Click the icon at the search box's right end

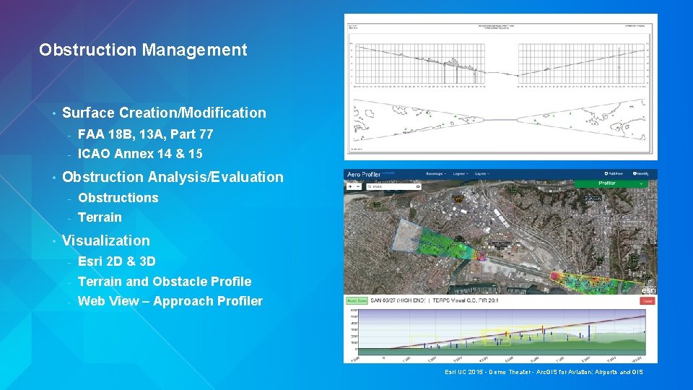click(418, 187)
